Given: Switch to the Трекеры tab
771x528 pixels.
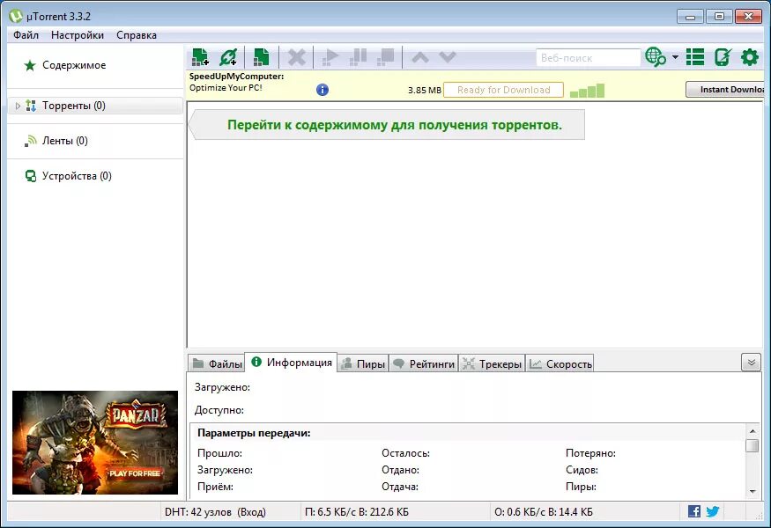Looking at the screenshot, I should point(492,363).
